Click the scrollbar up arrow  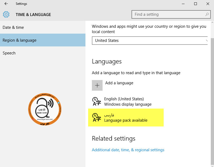coord(212,22)
